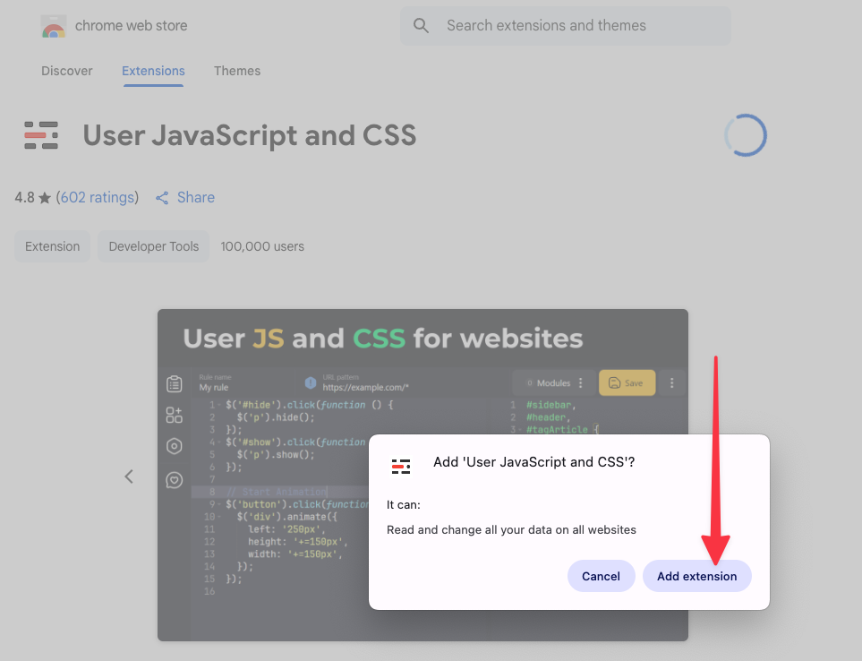The width and height of the screenshot is (862, 661).
Task: Open the Discover tab
Action: (67, 71)
